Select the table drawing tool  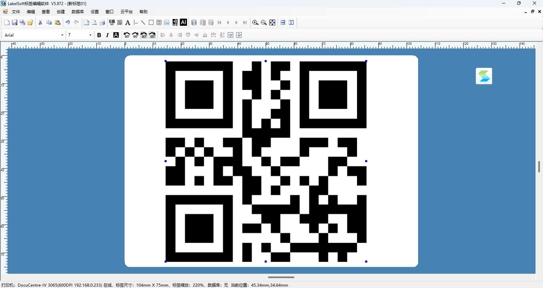[159, 23]
